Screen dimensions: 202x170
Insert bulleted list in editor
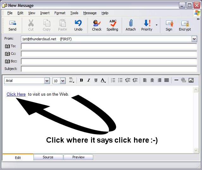(x=120, y=80)
